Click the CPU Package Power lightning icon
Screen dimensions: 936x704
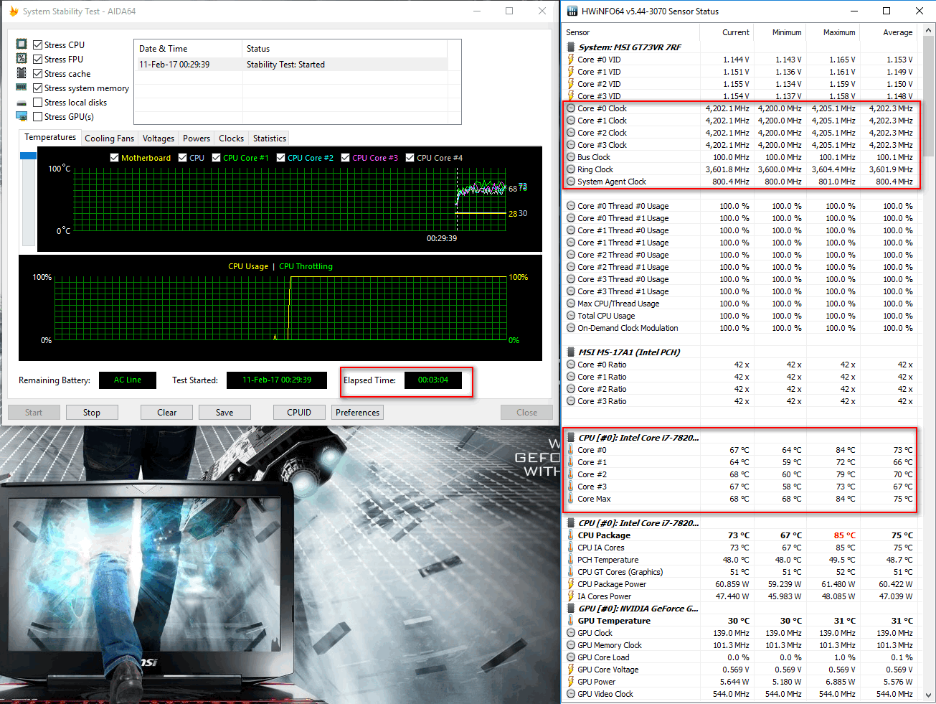tap(571, 584)
